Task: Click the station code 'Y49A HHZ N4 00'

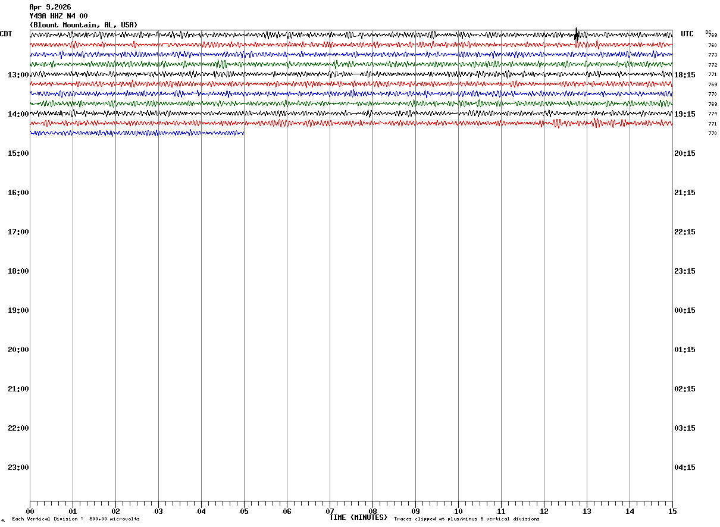Action: [x=58, y=16]
